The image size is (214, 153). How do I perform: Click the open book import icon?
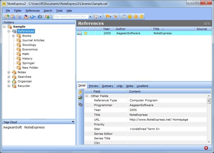26,17
